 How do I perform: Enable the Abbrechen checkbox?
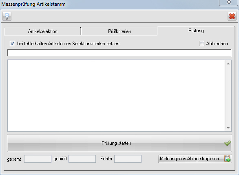(201, 44)
